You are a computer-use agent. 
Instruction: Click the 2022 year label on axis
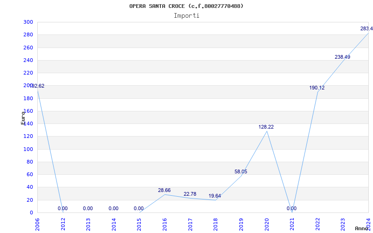pyautogui.click(x=318, y=225)
